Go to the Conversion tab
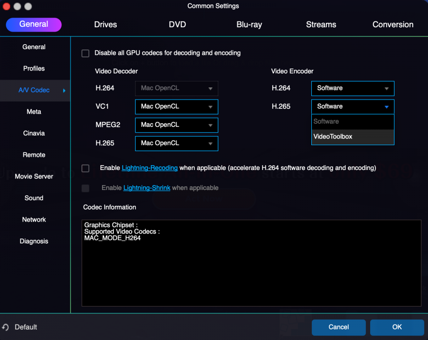Image resolution: width=428 pixels, height=340 pixels. tap(392, 25)
